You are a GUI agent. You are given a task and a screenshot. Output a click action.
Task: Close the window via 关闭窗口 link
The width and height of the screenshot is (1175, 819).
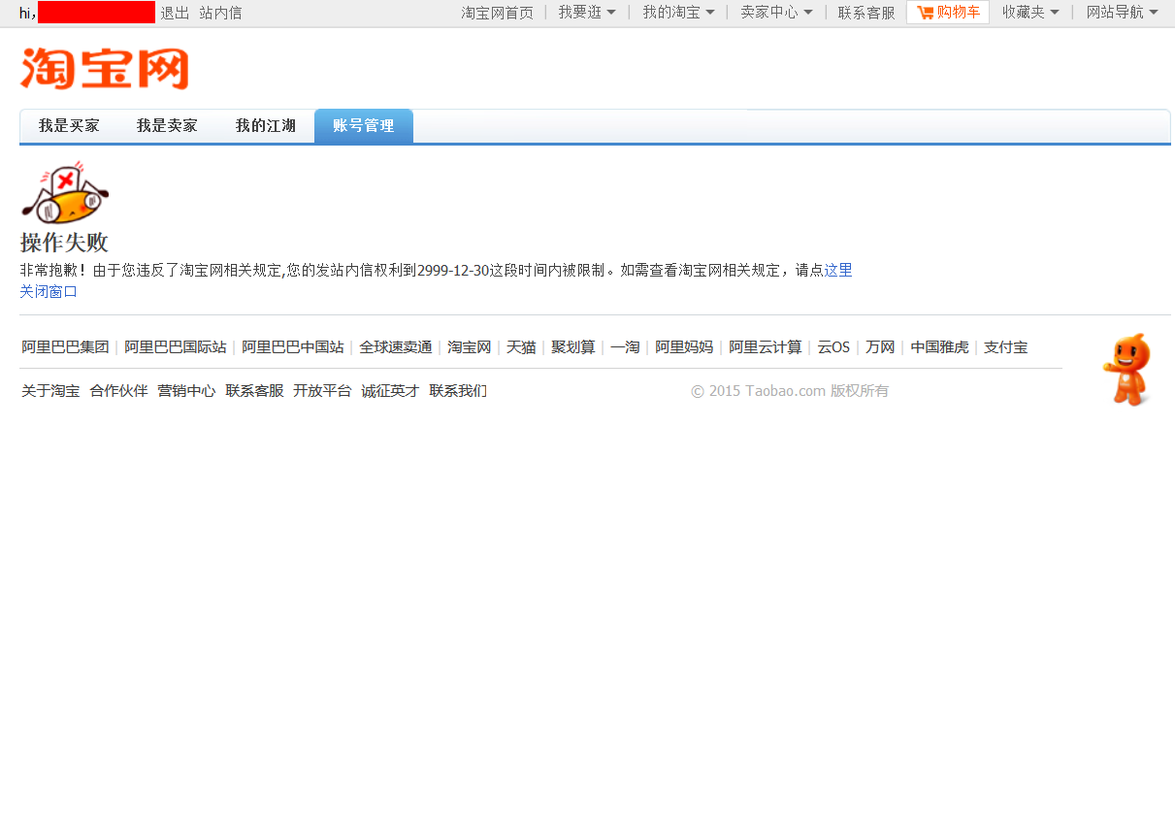click(48, 291)
